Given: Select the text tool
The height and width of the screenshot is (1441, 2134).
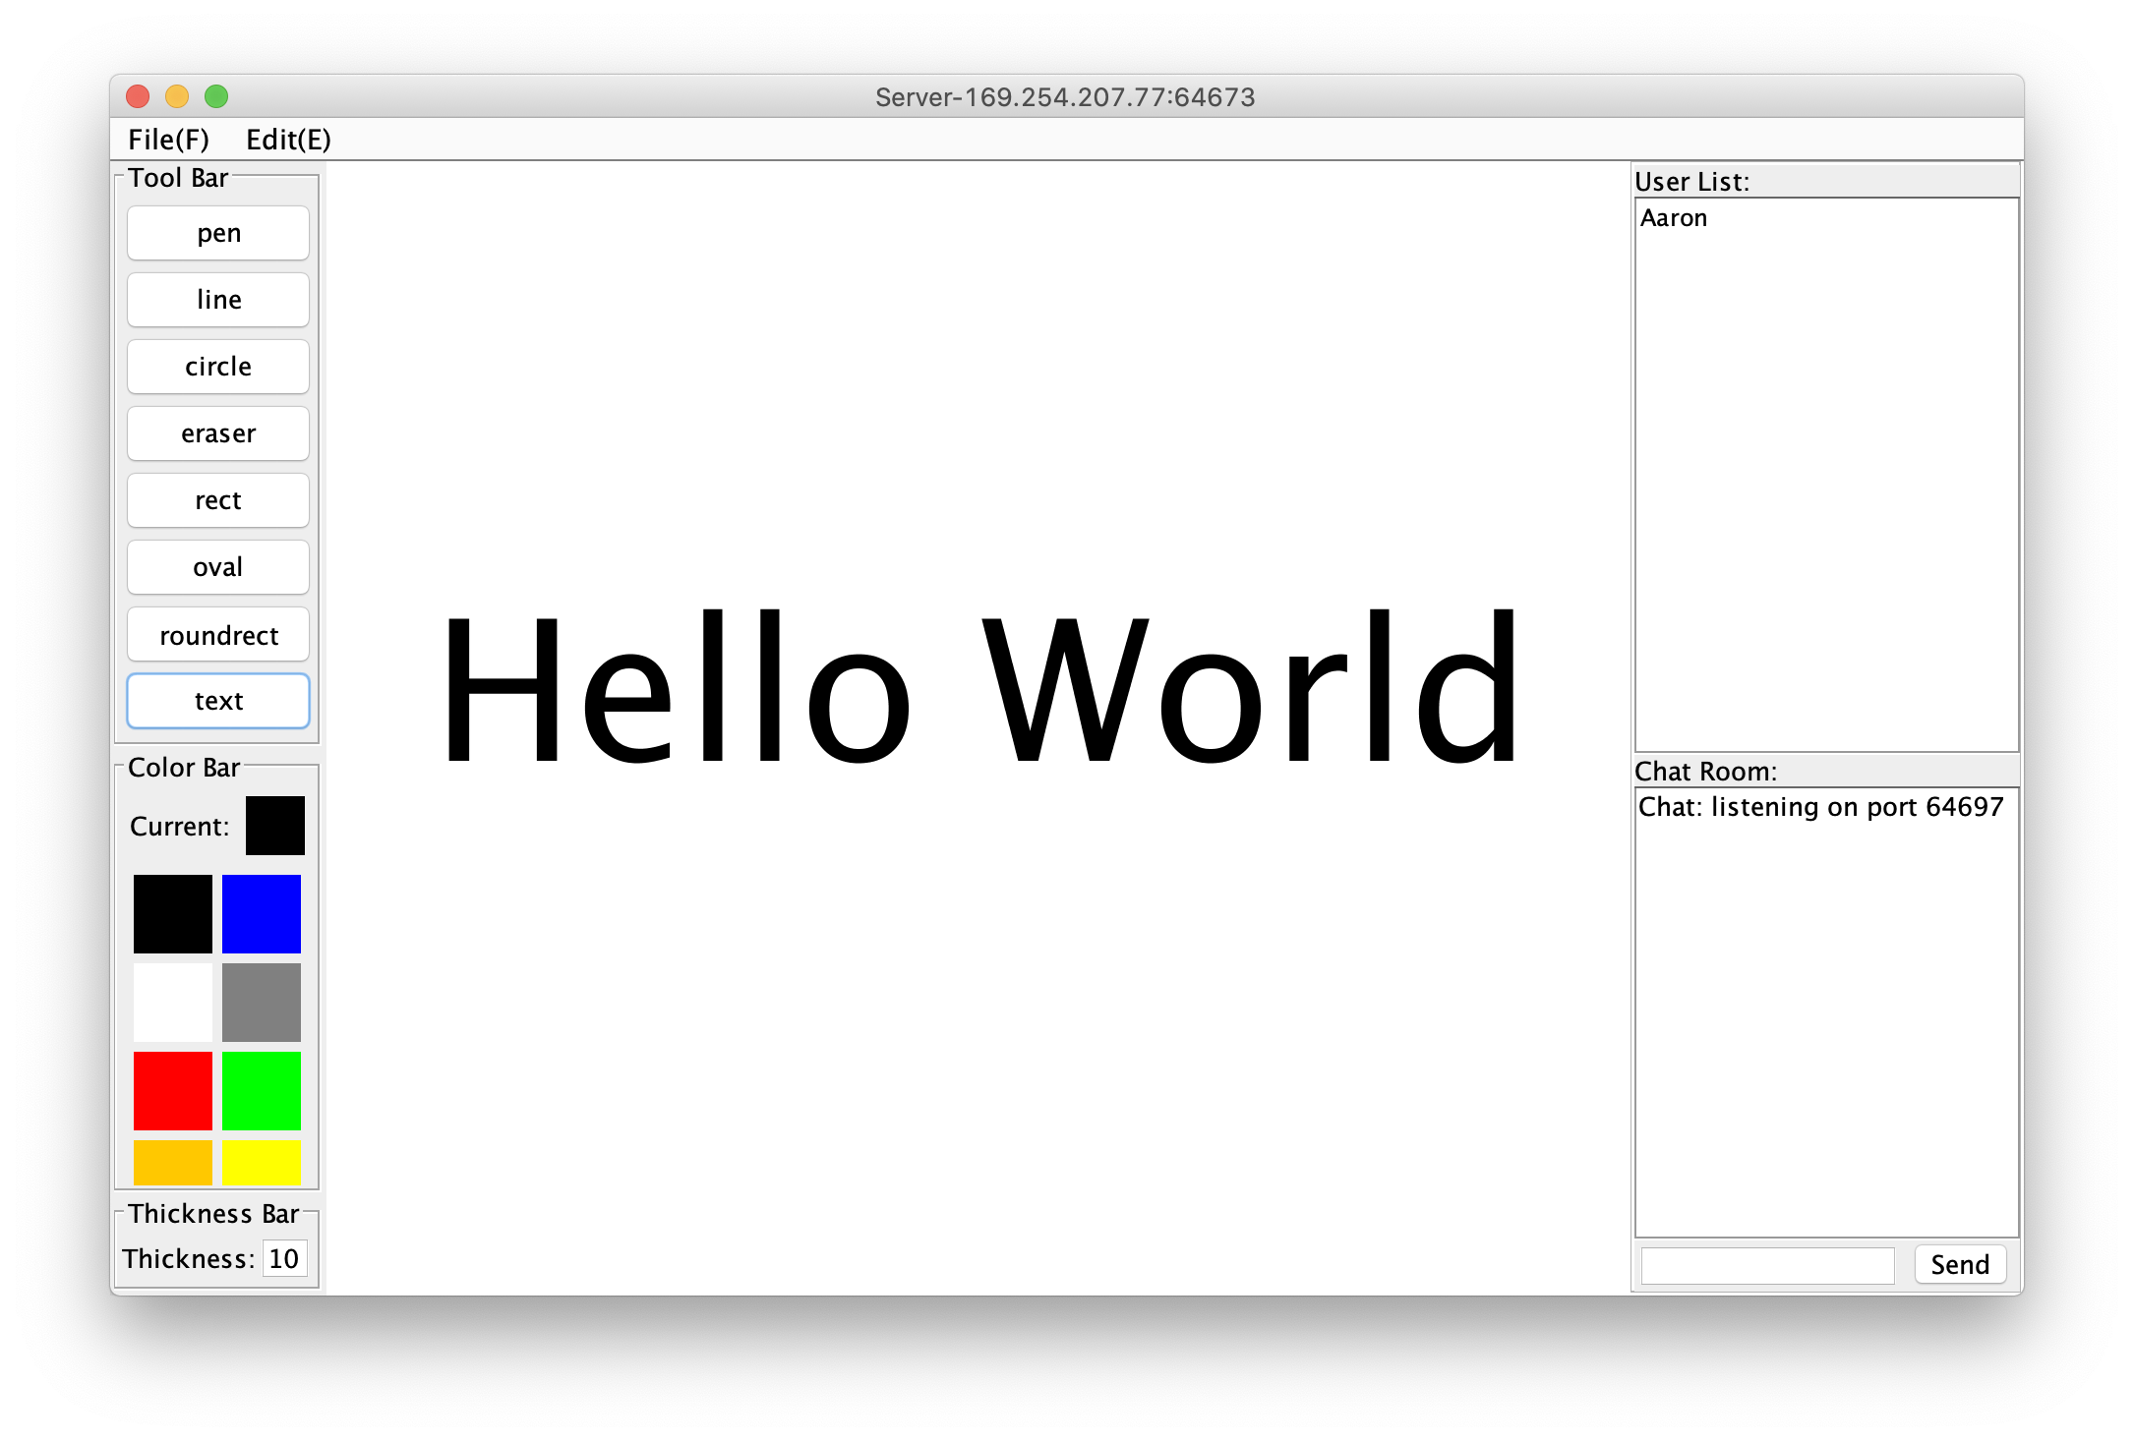Looking at the screenshot, I should click(x=217, y=701).
